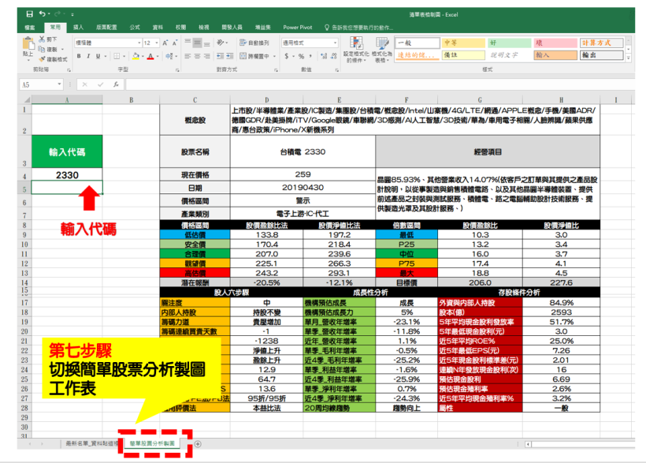The height and width of the screenshot is (463, 646).
Task: Click the text orientation icon
Action: tap(221, 43)
